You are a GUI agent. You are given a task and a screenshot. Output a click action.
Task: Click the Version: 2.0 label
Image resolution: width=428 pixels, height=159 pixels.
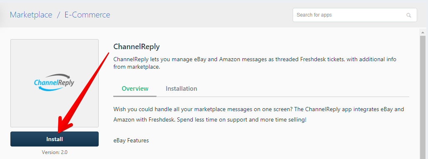click(x=55, y=152)
